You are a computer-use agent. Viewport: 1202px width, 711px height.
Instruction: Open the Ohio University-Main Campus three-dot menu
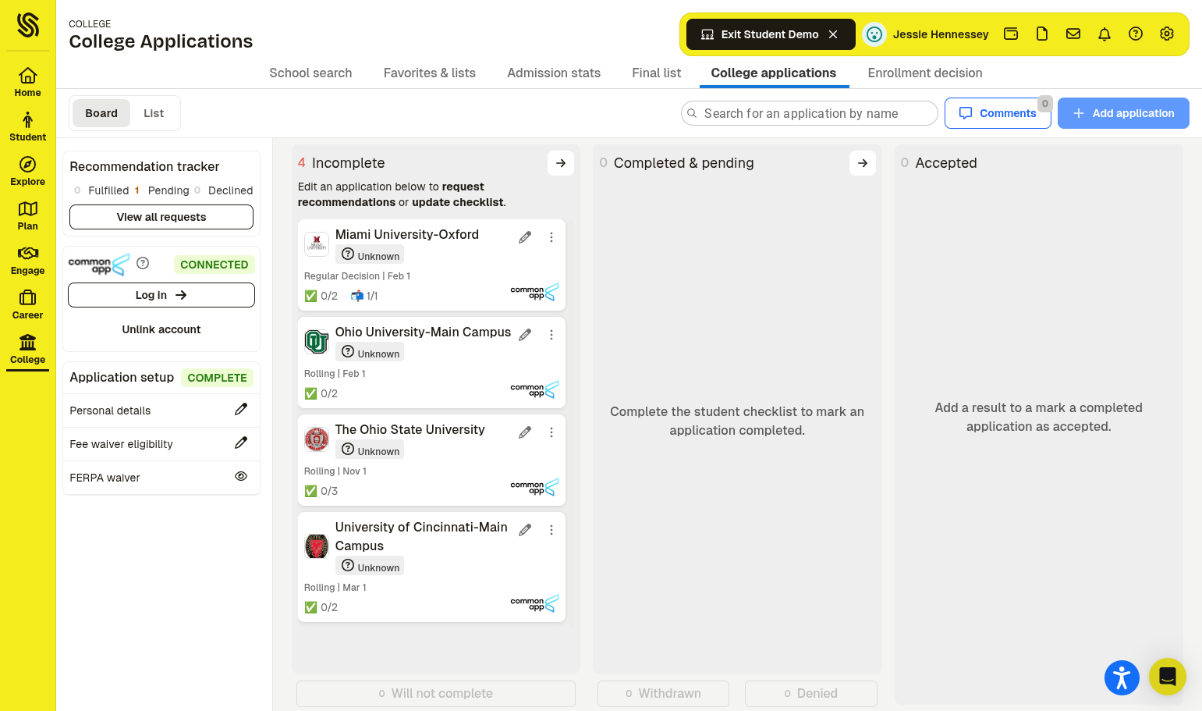pos(551,335)
